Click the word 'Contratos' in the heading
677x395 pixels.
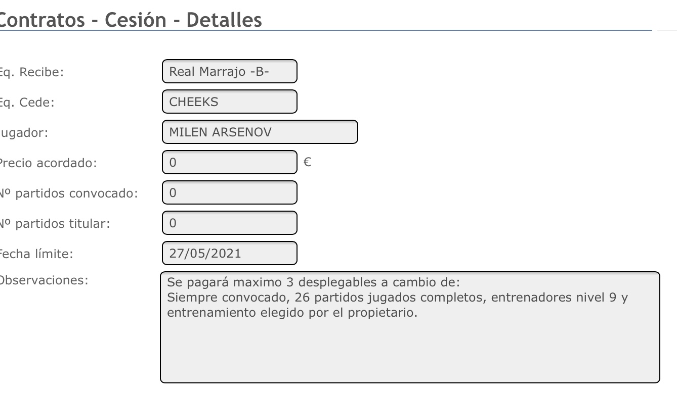42,20
